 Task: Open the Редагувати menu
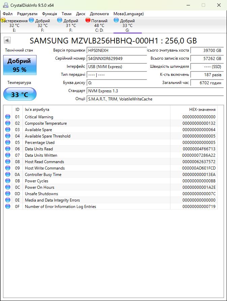click(27, 14)
